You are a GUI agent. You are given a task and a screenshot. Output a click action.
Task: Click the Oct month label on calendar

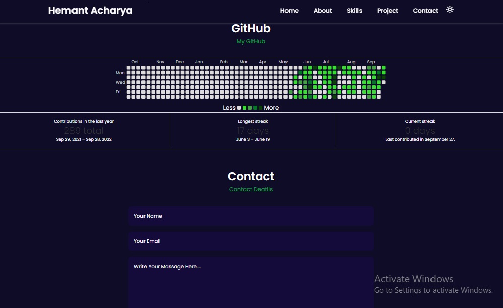pos(135,62)
